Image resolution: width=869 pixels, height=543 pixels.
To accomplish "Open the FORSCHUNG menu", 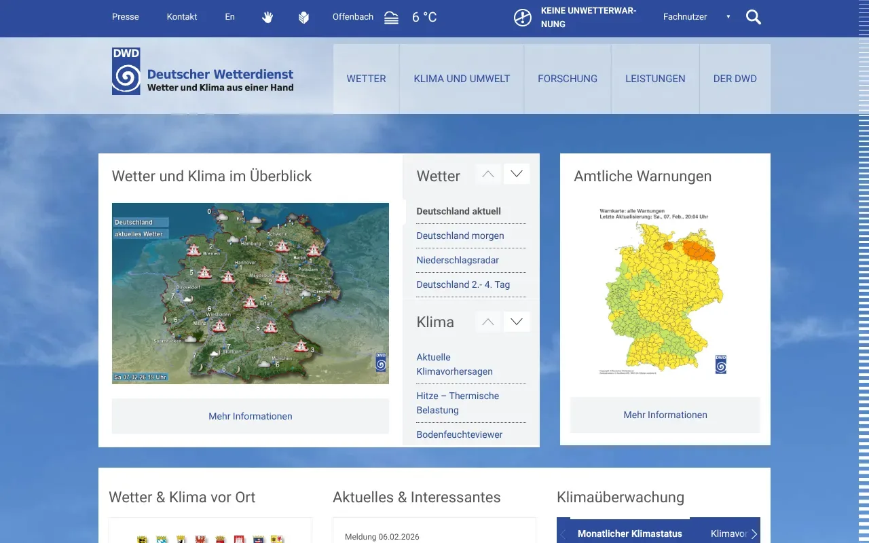I will (568, 79).
